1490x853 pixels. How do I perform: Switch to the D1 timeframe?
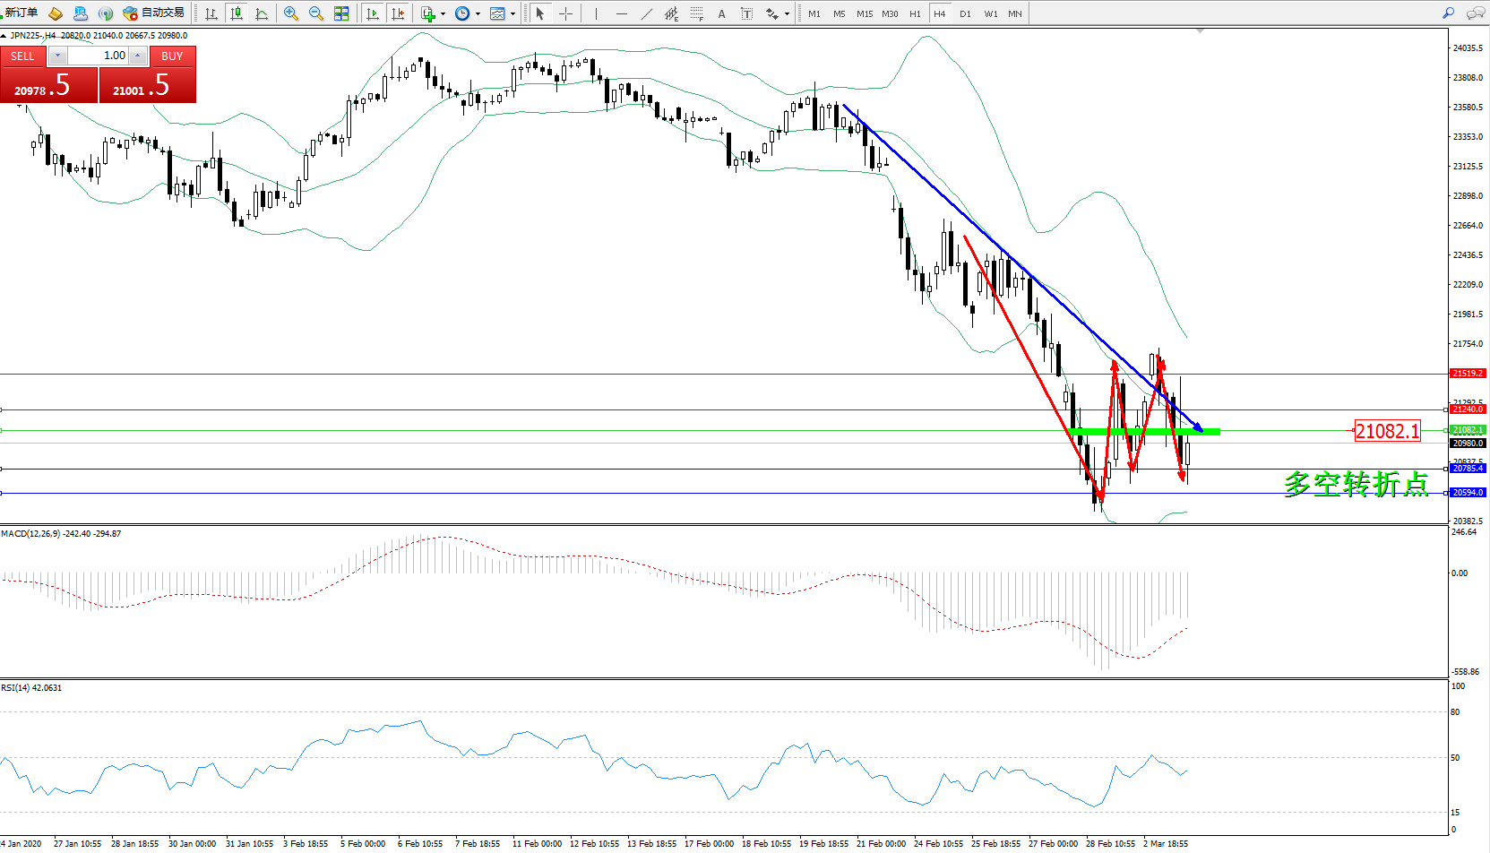tap(965, 13)
